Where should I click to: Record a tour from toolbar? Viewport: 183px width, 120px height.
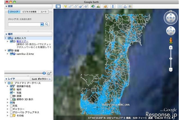click(86, 6)
